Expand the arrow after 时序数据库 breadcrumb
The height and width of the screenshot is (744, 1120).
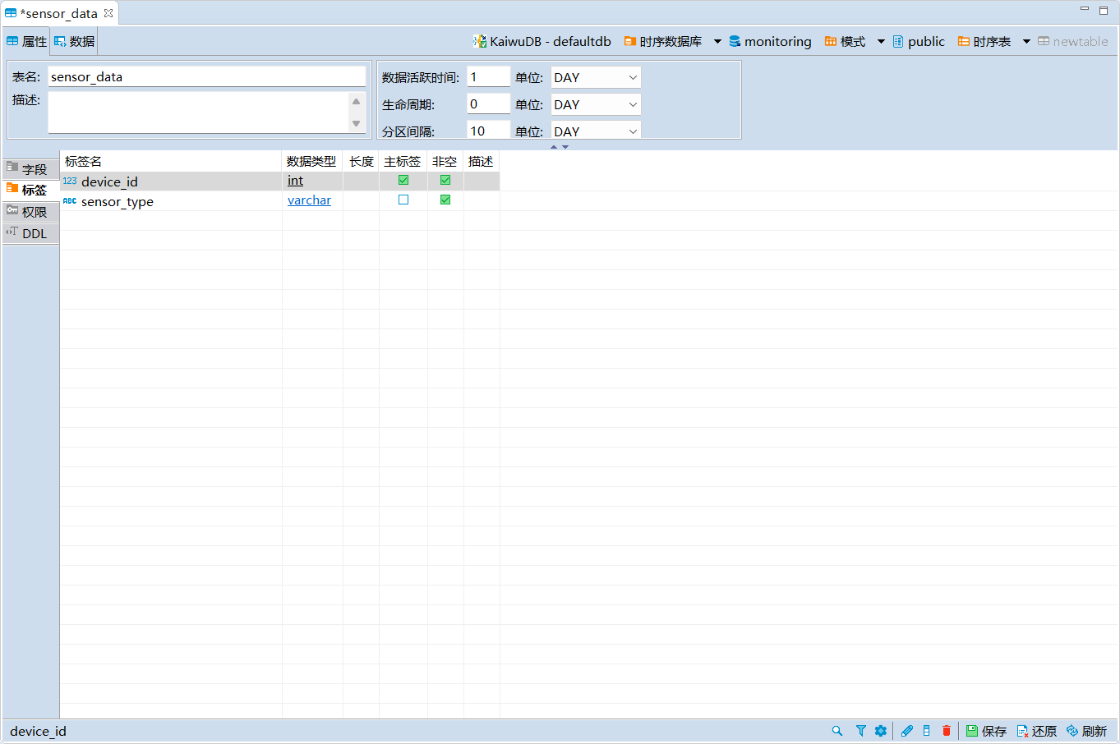[717, 41]
